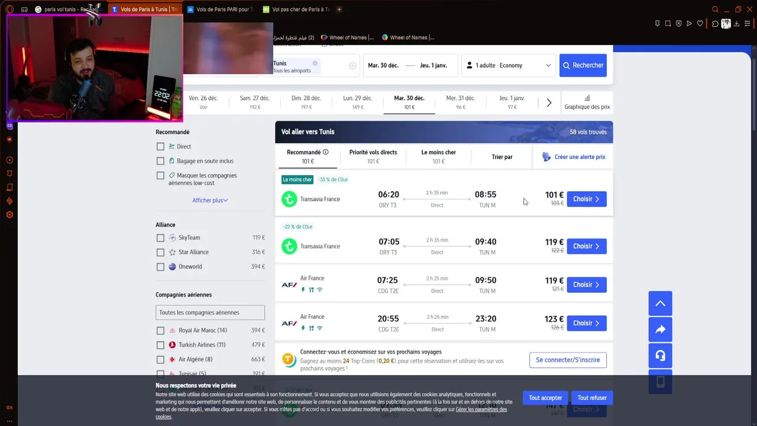Check the Direct filter checkbox
The width and height of the screenshot is (757, 426).
[160, 146]
